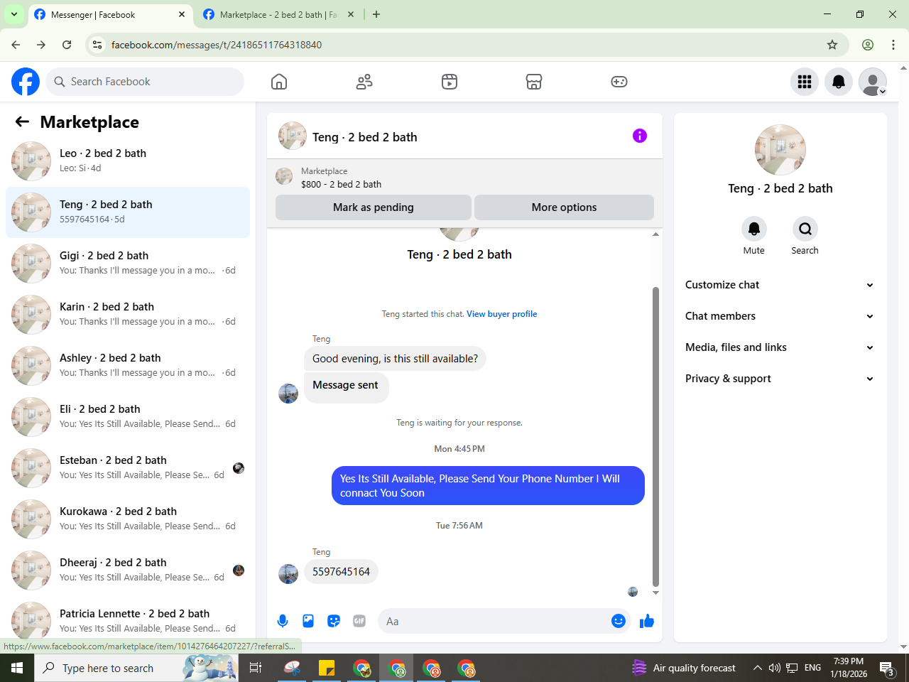Click the browser address bar URL
The height and width of the screenshot is (682, 909).
[217, 45]
